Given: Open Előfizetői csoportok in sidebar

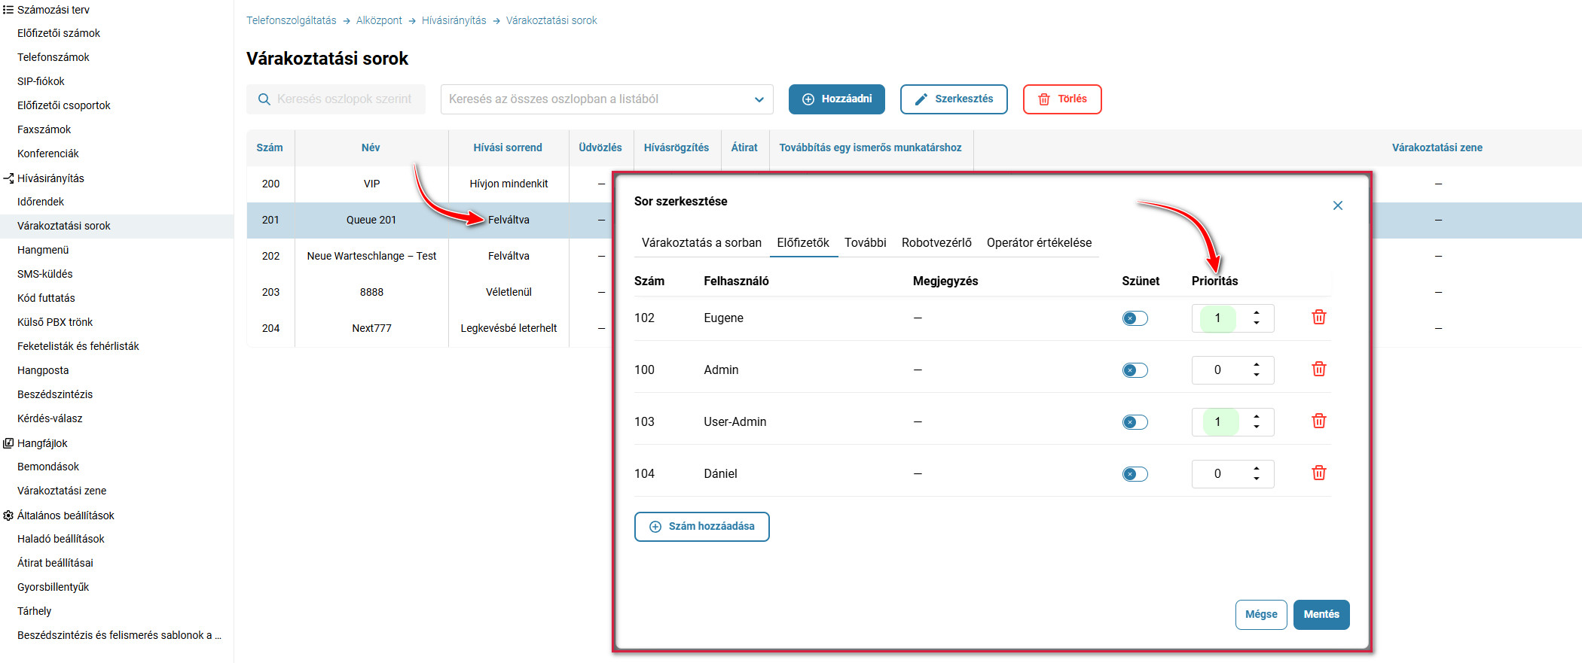Looking at the screenshot, I should click(x=64, y=105).
